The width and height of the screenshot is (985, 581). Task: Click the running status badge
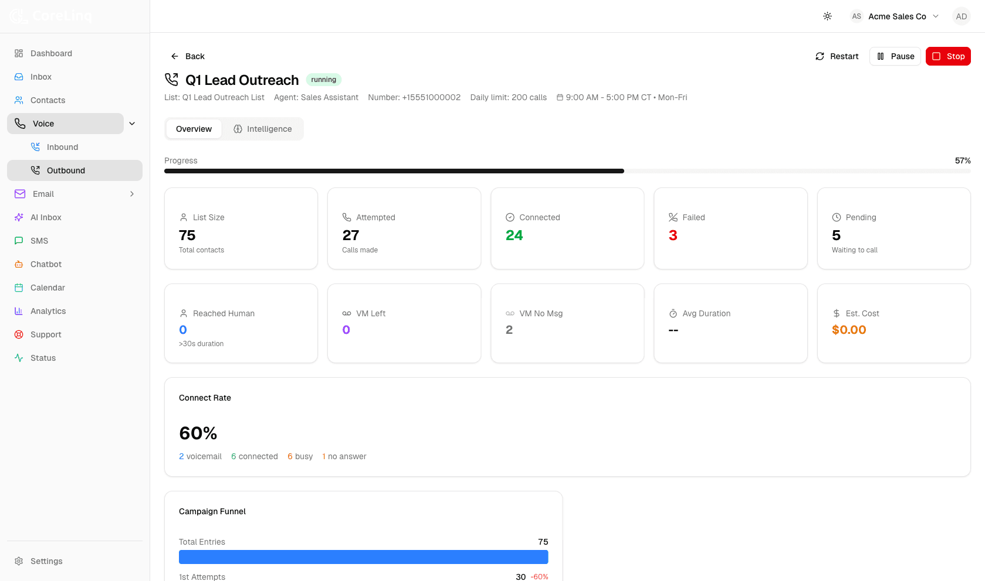(x=324, y=80)
